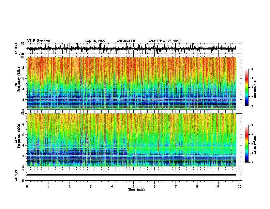Screen dimensions: 270x209
Task: Click the "-7" label on ch.1 color scale
Action: (251, 106)
